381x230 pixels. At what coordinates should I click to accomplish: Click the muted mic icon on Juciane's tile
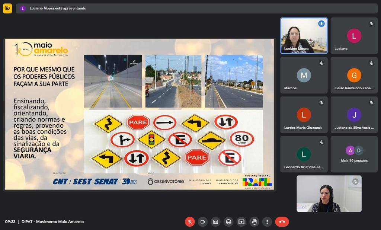[x=371, y=103]
